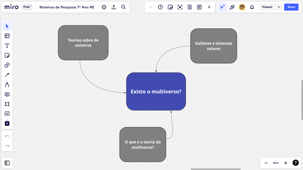Select the Pen drawing tool
The width and height of the screenshot is (303, 170).
(x=7, y=85)
